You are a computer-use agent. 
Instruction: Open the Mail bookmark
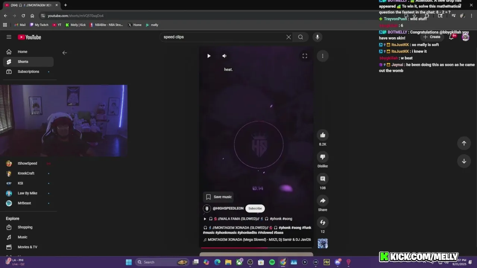[20, 25]
